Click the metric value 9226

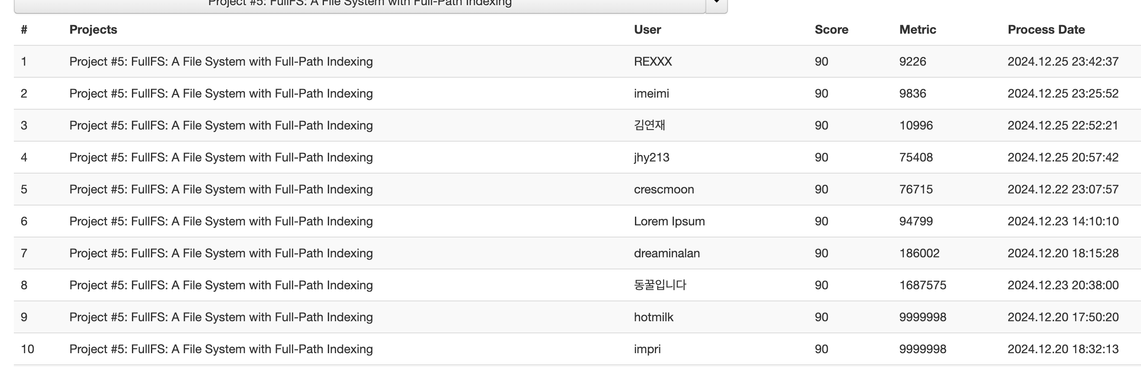coord(913,61)
